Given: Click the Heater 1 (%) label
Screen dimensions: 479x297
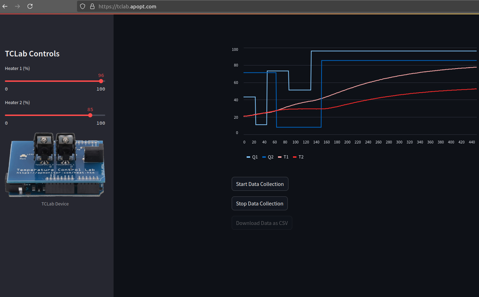Looking at the screenshot, I should pos(17,69).
